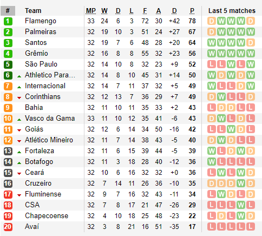Viewport: 262px width, 236px height.
Task: Open the São Paulo team page
Action: pos(41,64)
